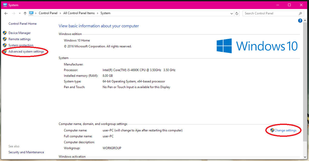Open Control Panel Home
309x161 pixels.
pyautogui.click(x=22, y=23)
